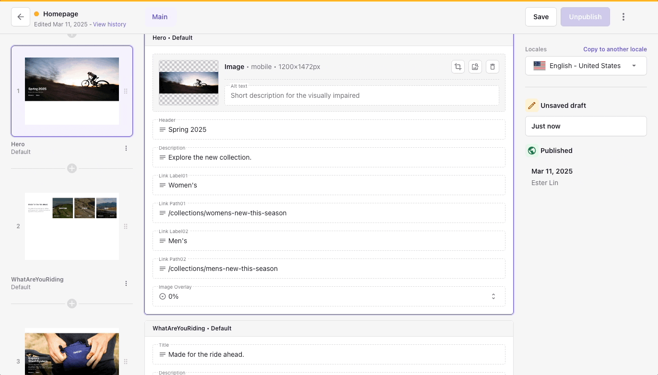658x375 pixels.
Task: Open the more options kebab menu in header
Action: (x=623, y=17)
